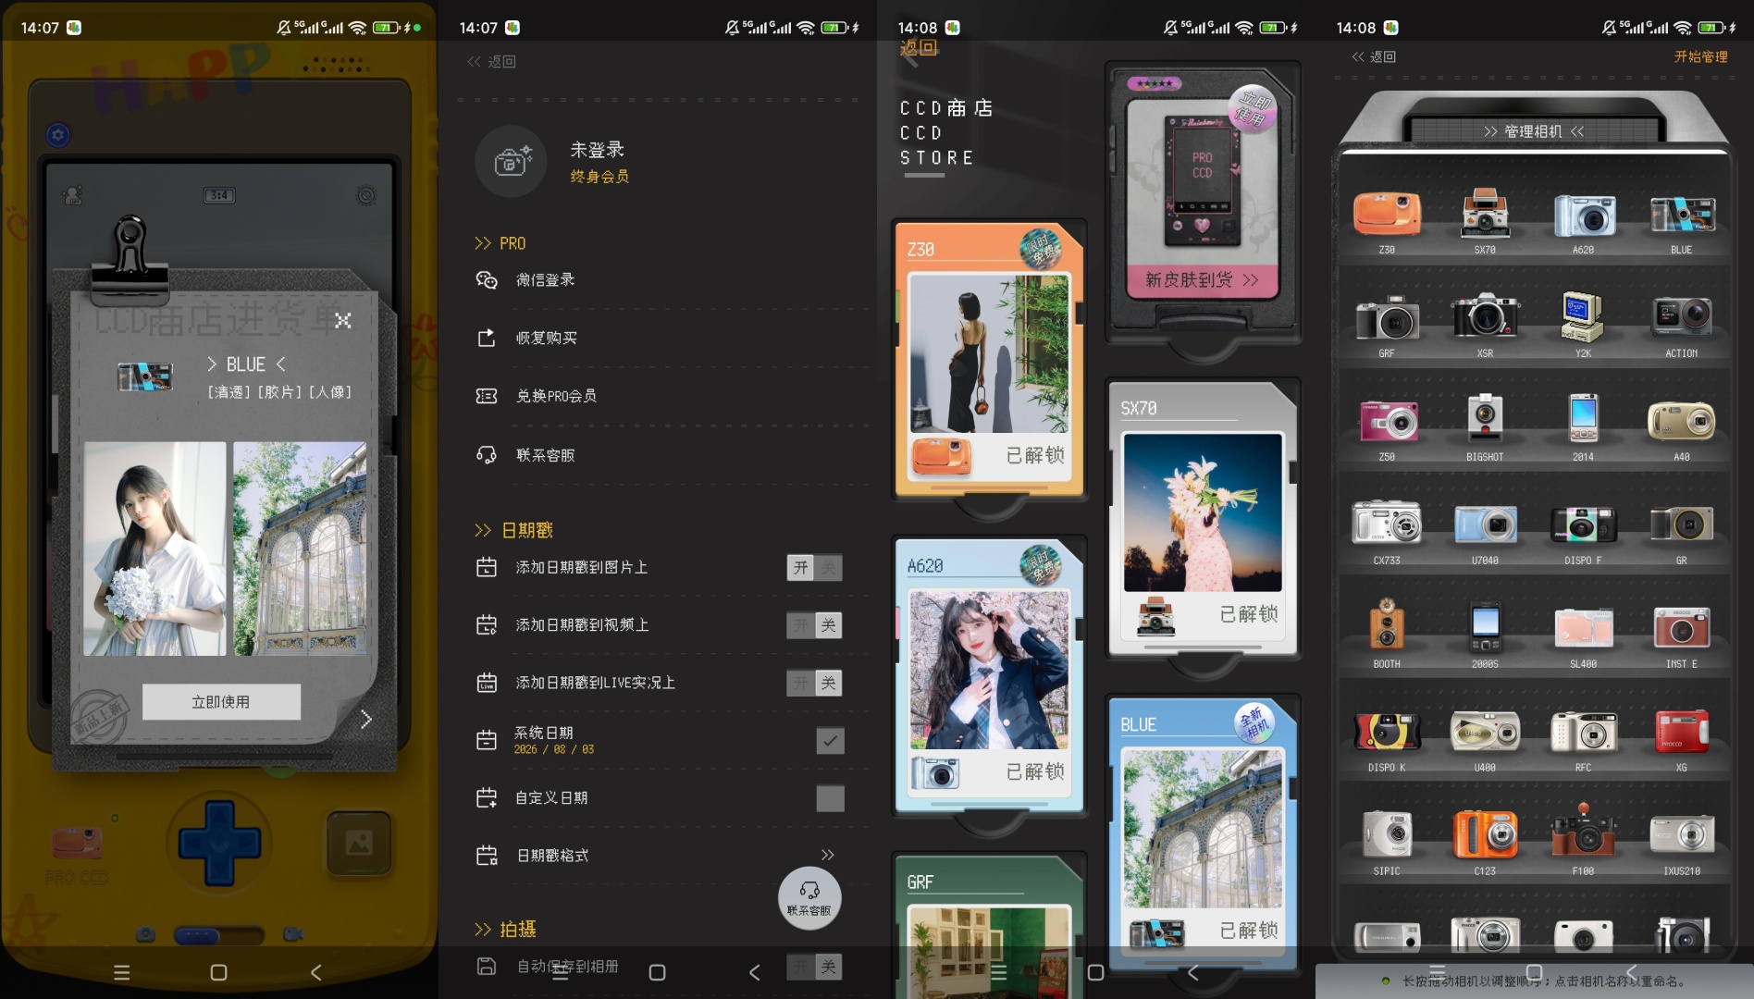Tap Android recents button on first screen
The width and height of the screenshot is (1754, 999).
coord(121,972)
